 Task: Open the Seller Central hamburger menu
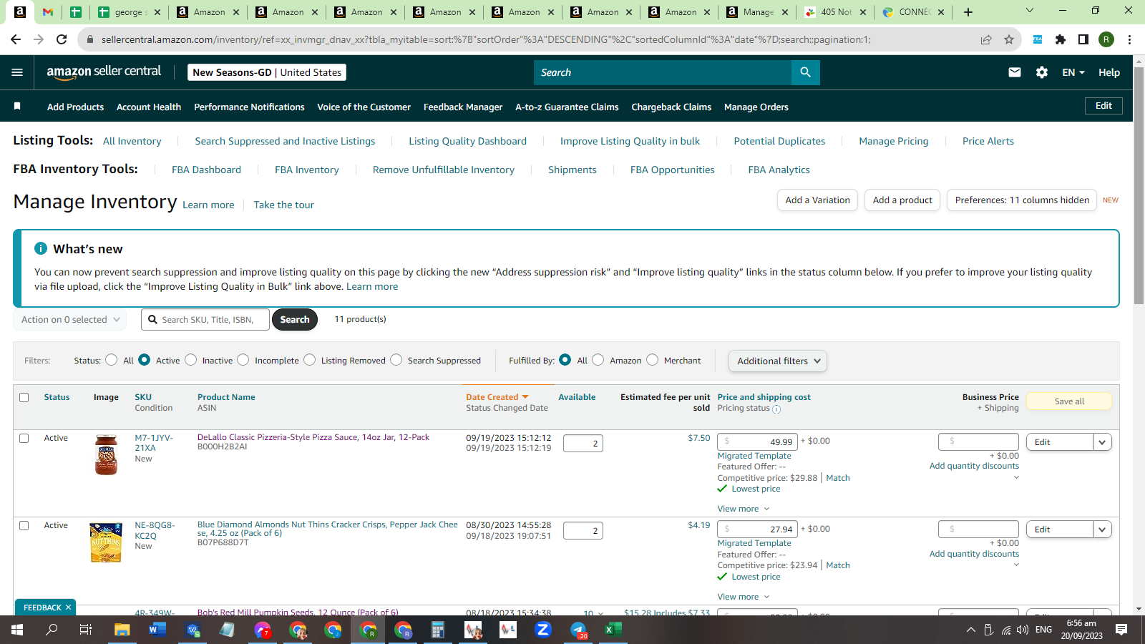click(17, 72)
